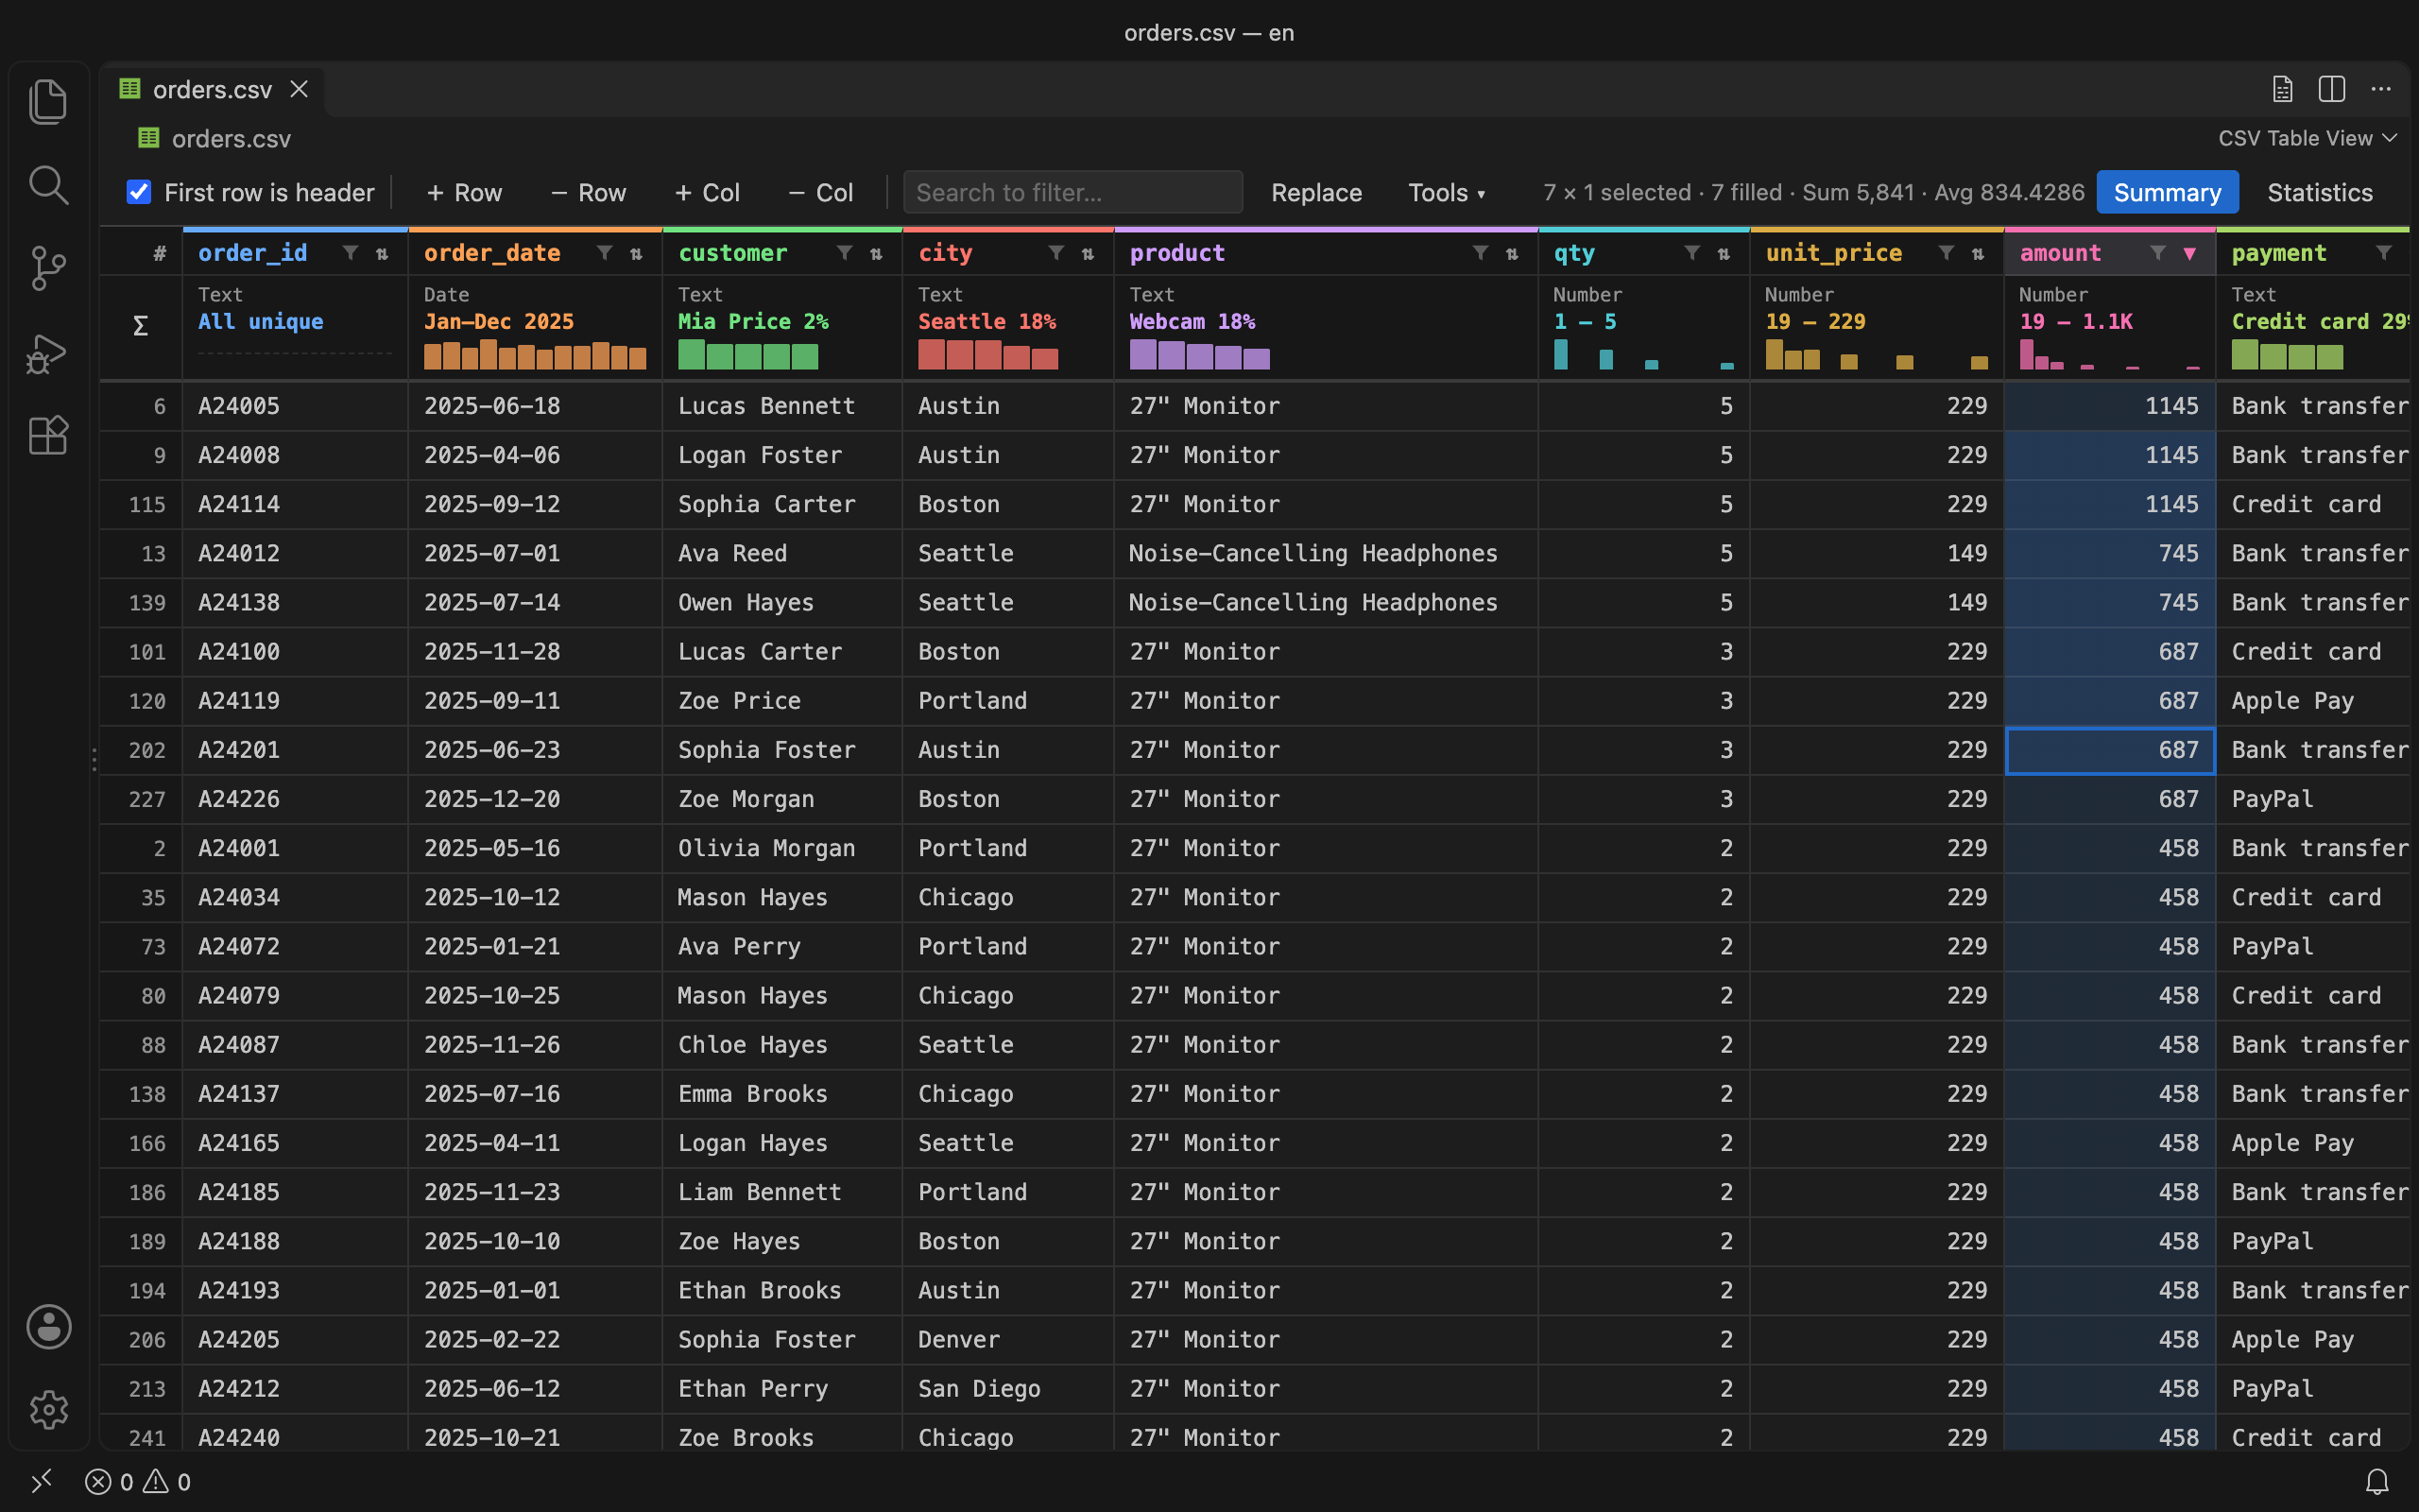Click the sort icon on unit_price column
This screenshot has height=1512, width=2419.
click(1977, 254)
